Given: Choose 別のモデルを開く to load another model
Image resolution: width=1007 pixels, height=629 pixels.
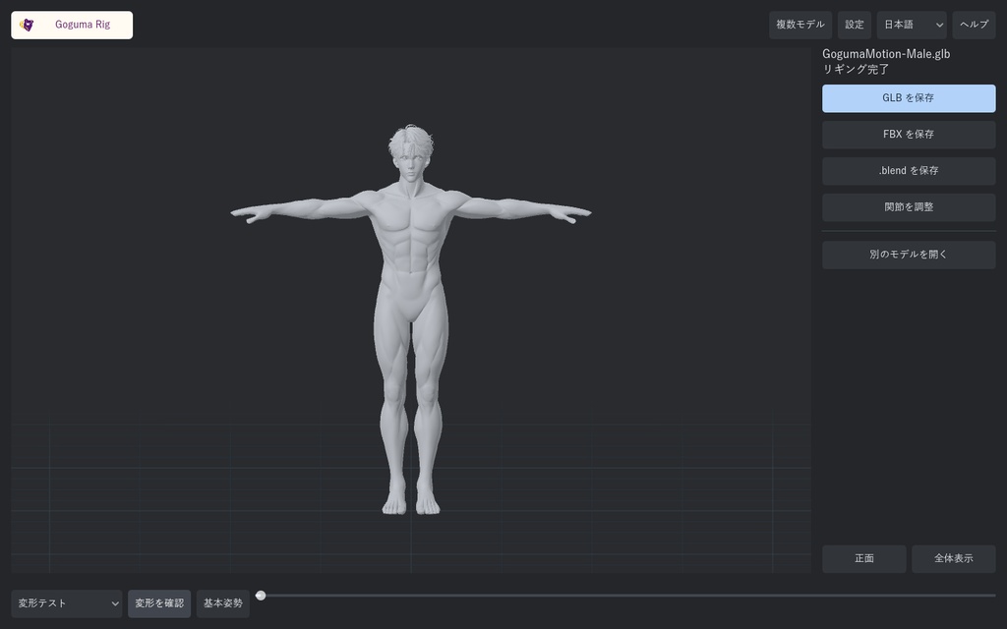Looking at the screenshot, I should [x=909, y=255].
